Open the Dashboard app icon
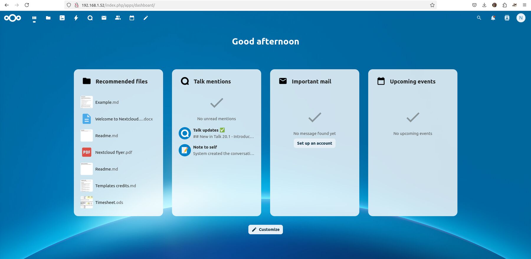The width and height of the screenshot is (531, 259). (x=34, y=18)
